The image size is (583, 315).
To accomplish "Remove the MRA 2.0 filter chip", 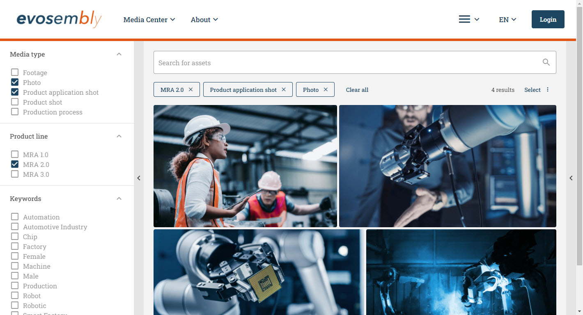I will (191, 89).
